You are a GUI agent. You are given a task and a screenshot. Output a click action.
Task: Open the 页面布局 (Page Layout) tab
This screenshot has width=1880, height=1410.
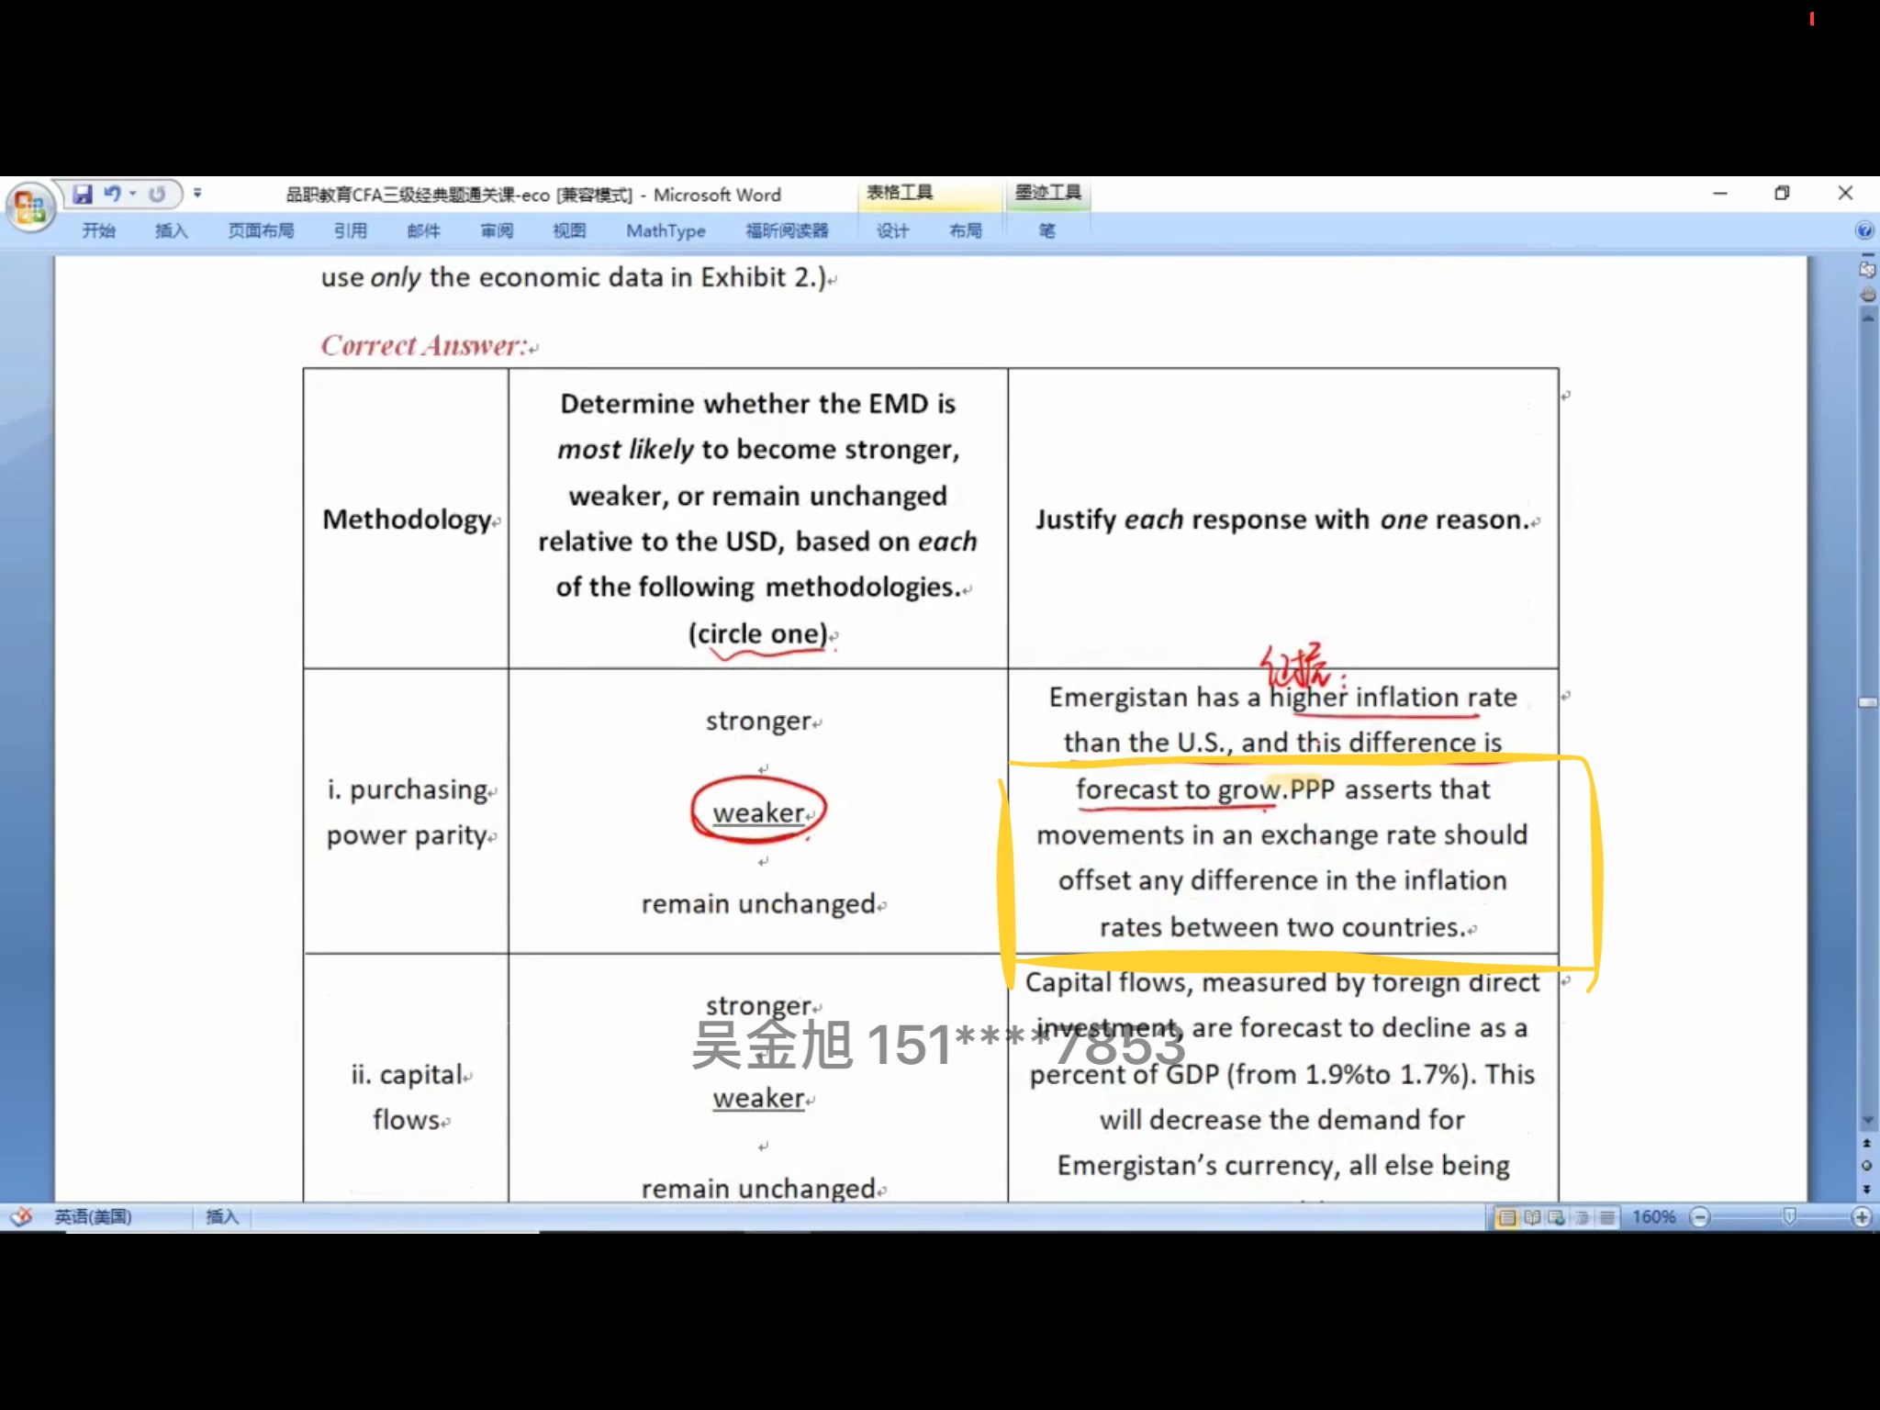pyautogui.click(x=261, y=230)
